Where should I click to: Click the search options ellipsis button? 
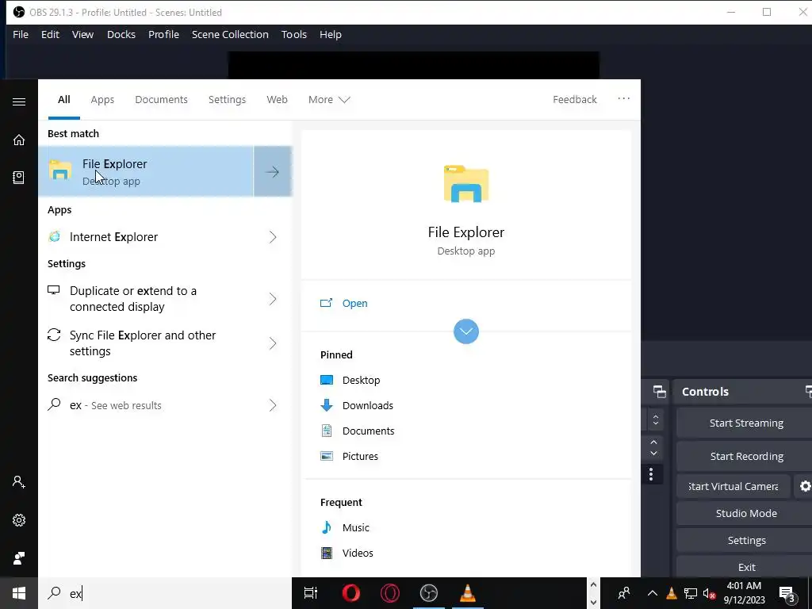coord(624,98)
